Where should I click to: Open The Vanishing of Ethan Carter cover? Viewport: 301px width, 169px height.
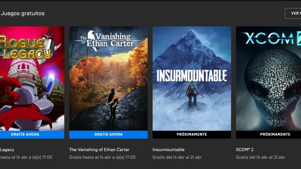point(109,78)
